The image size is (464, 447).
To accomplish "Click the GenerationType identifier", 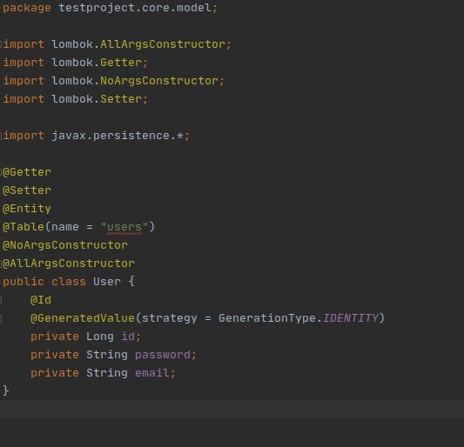I will pos(267,318).
